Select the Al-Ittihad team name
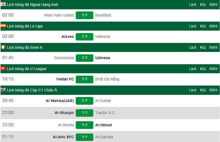Screen dimensions: 220x142 click(103, 125)
